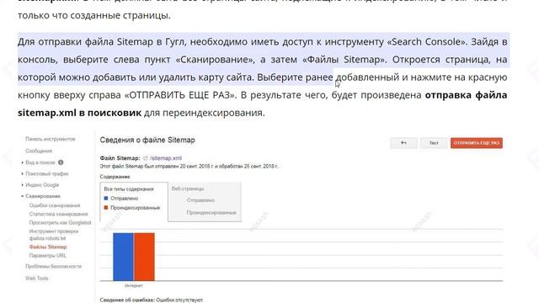Screen dimensions: 539x303
Task: Open the /sitemap.xml link
Action: pyautogui.click(x=166, y=158)
